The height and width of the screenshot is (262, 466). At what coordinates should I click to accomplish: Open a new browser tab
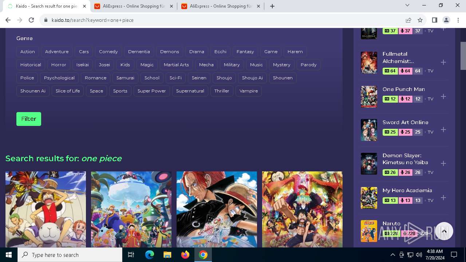click(x=272, y=6)
